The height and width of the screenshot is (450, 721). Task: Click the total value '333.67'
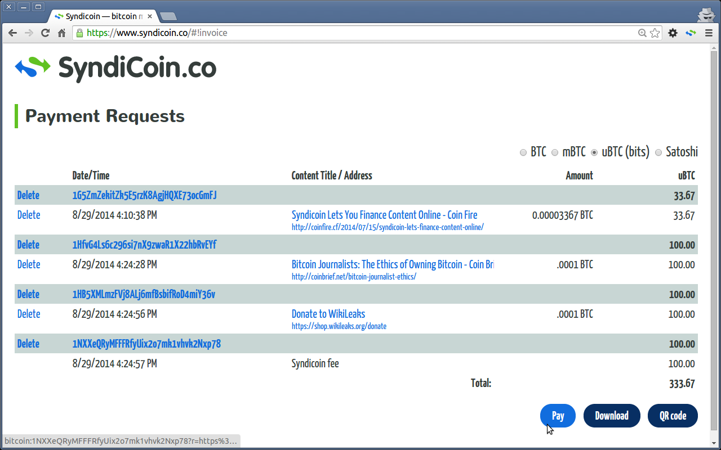(682, 384)
